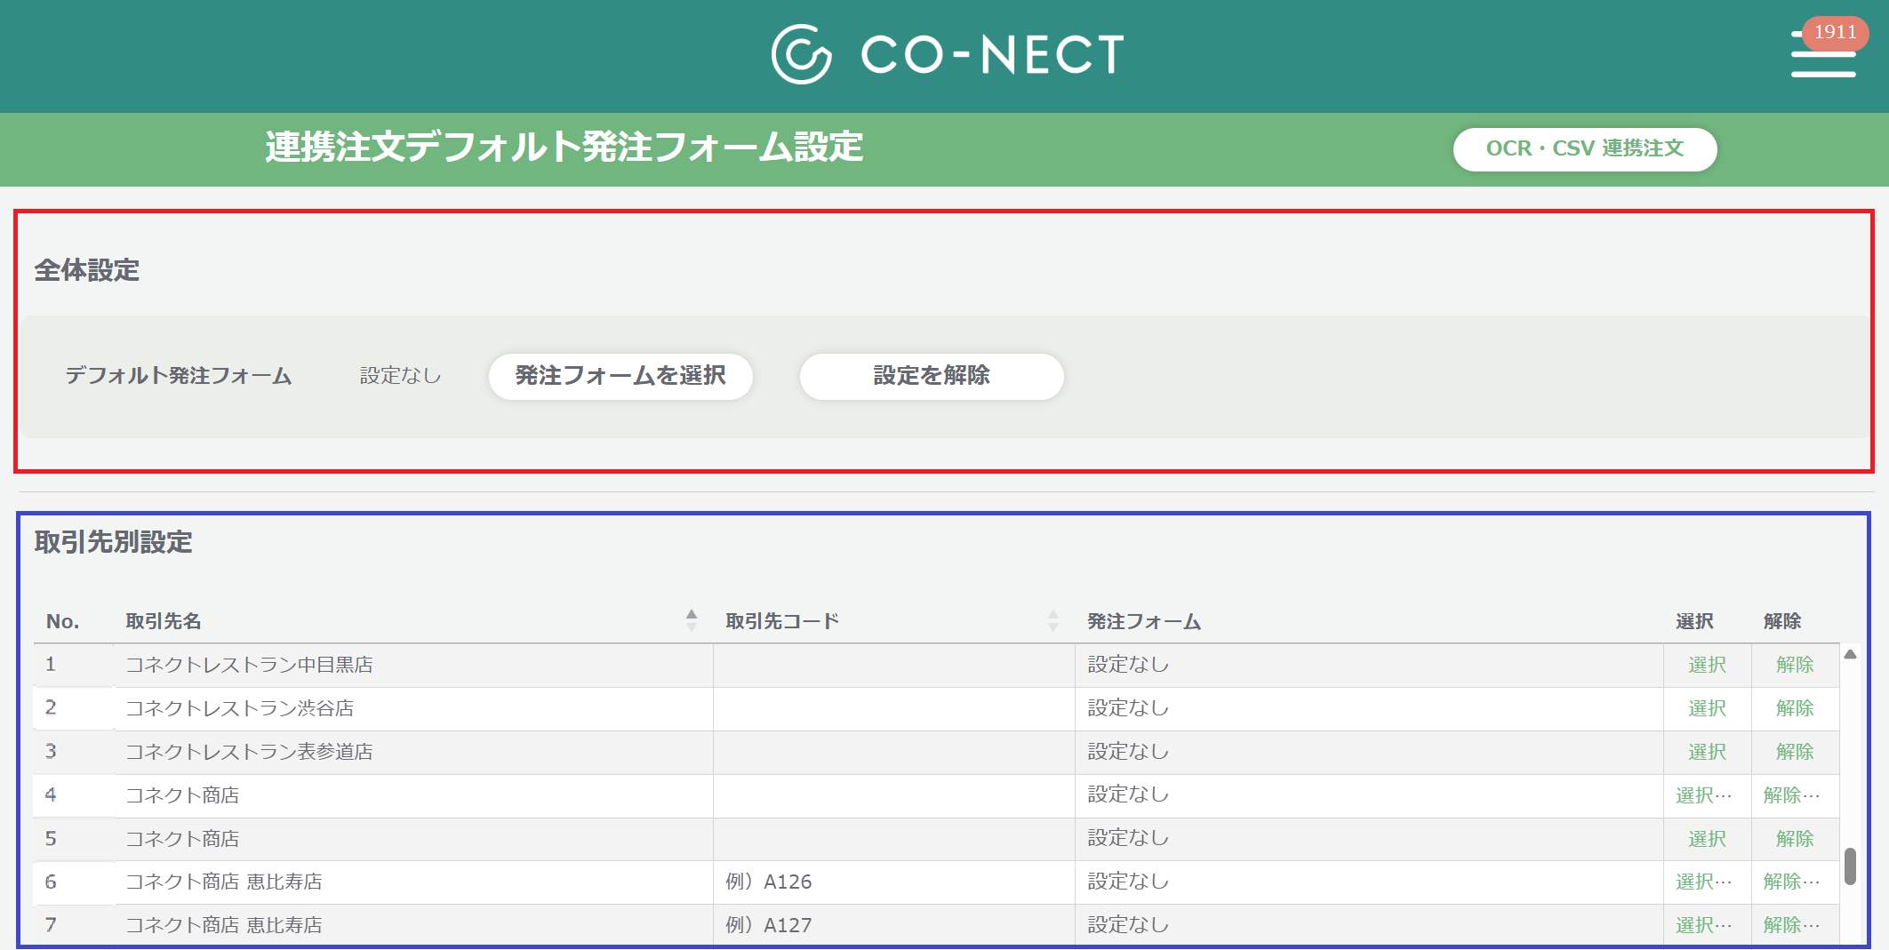The width and height of the screenshot is (1889, 950).
Task: Clear form for コネクトレストラン渋谷店 row
Action: pyautogui.click(x=1795, y=708)
